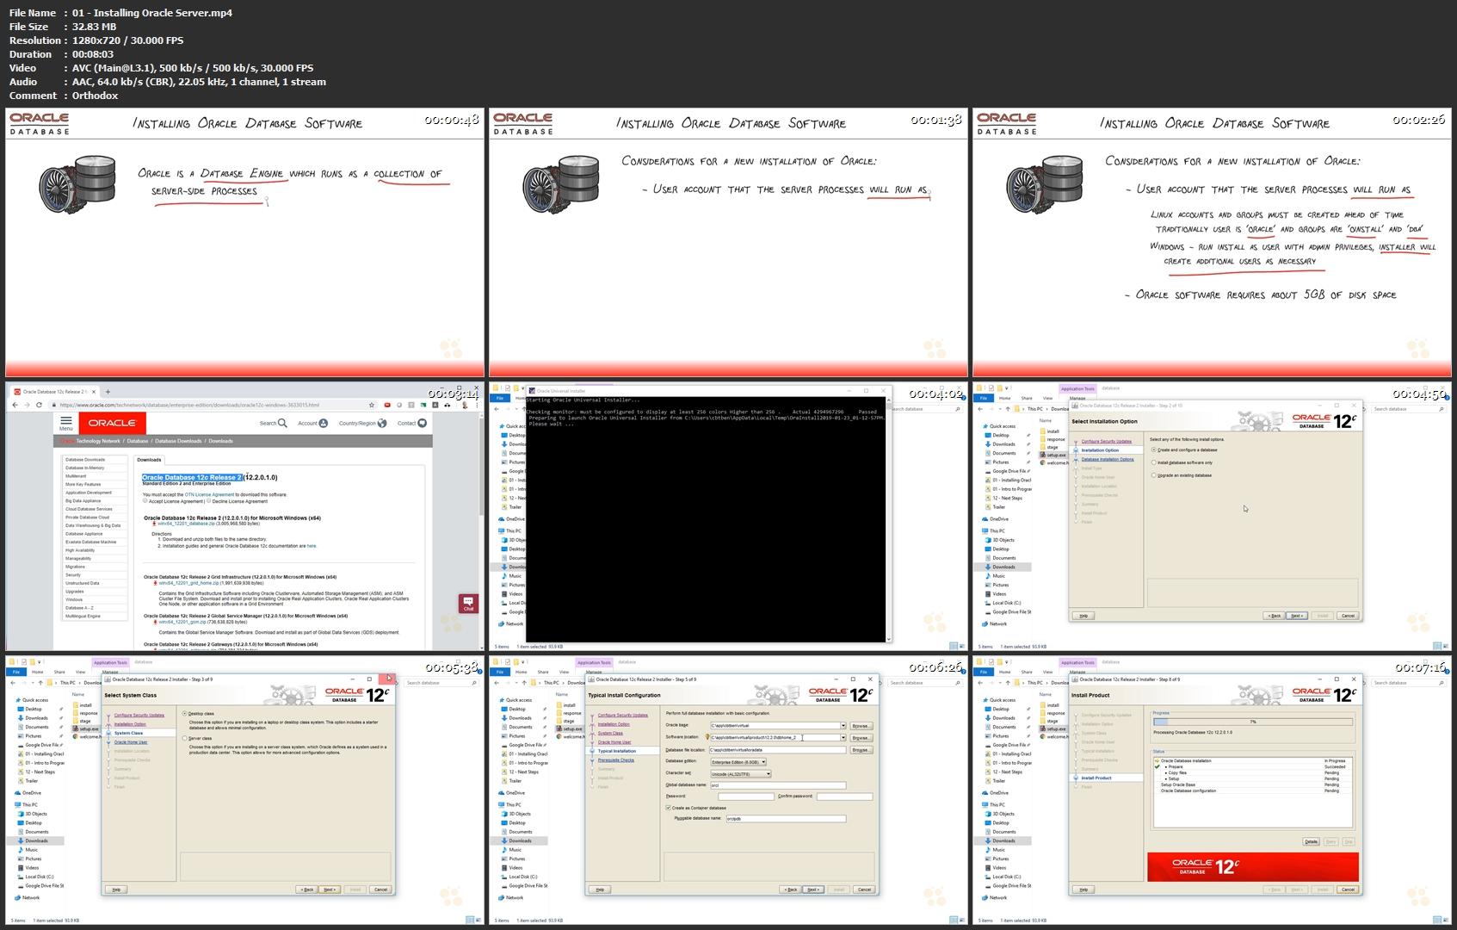
Task: Download the winx64_12201_database.zip file link
Action: [186, 524]
